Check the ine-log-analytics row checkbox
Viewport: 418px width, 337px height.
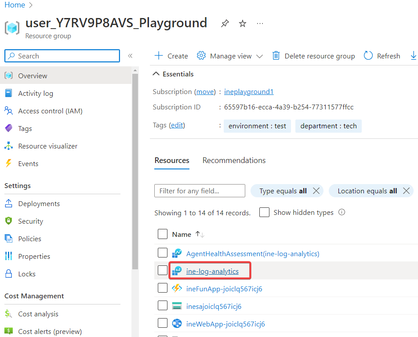[163, 271]
